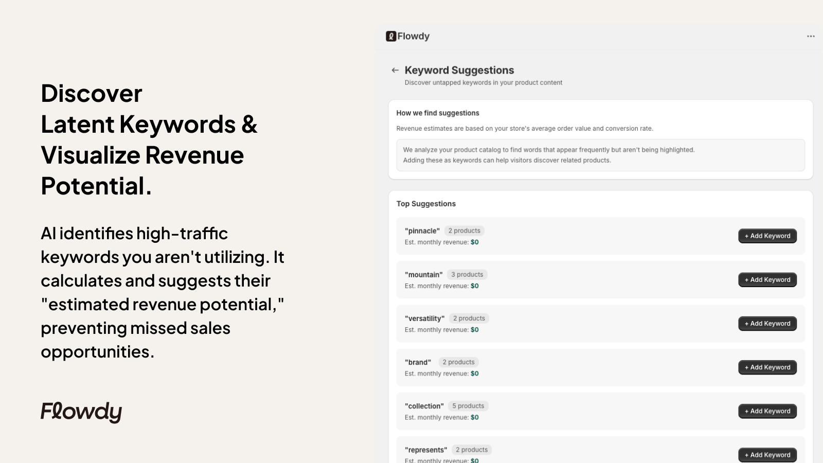Select the "2 products" badge beside pinnacle
Image resolution: width=823 pixels, height=463 pixels.
464,231
